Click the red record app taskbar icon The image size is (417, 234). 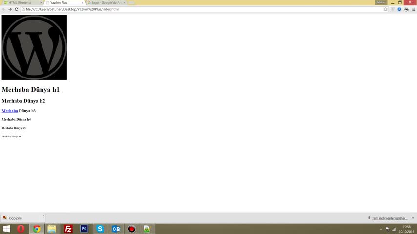[x=132, y=229]
